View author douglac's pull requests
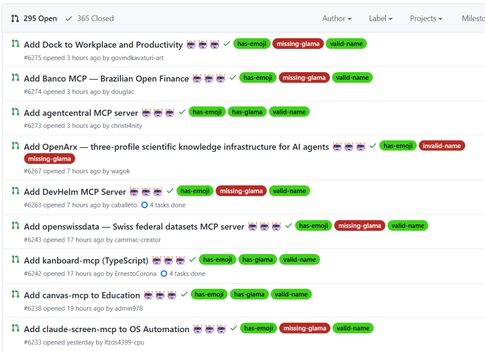Image resolution: width=485 pixels, height=351 pixels. (x=123, y=92)
